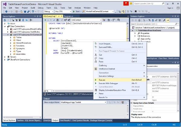Viewport: 181px width, 127px height.
Task: Open the Class View tab
Action: coord(163,58)
